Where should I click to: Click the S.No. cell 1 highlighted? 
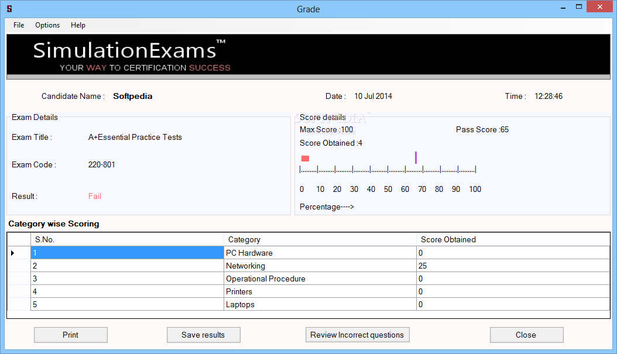(127, 253)
